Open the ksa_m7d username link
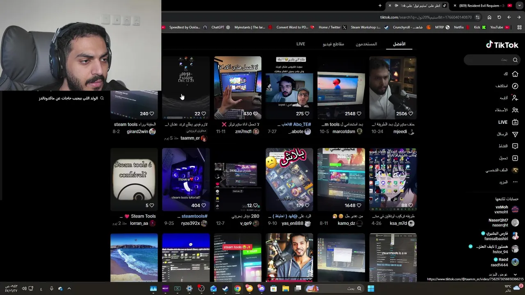525x295 pixels. coord(398,223)
